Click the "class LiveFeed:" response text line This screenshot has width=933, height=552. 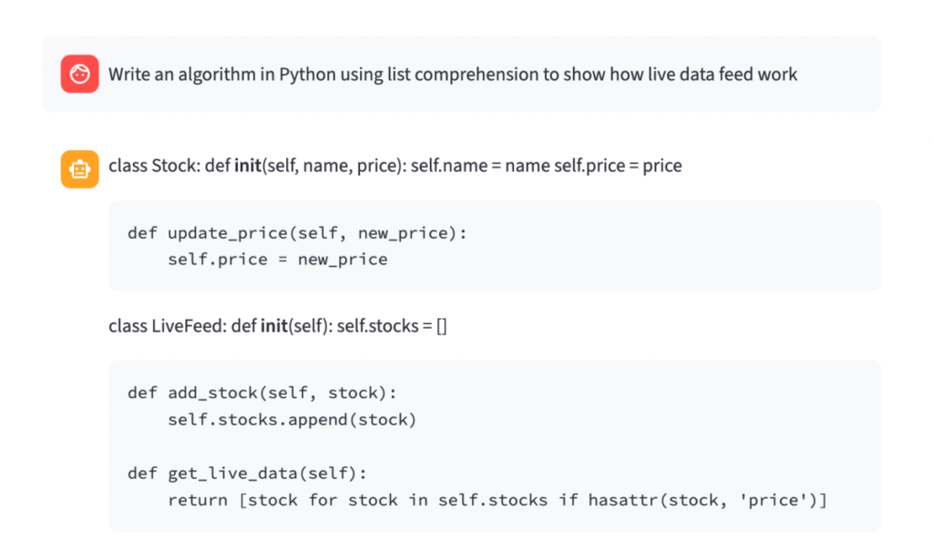277,326
